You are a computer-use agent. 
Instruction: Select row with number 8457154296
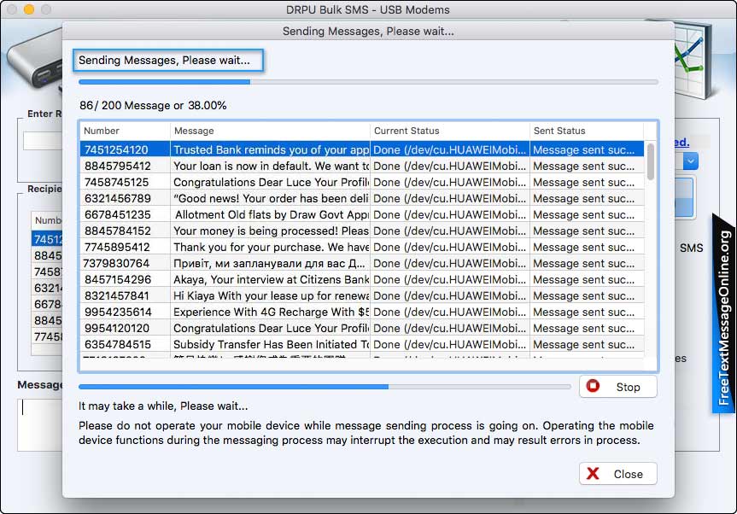[x=362, y=279]
